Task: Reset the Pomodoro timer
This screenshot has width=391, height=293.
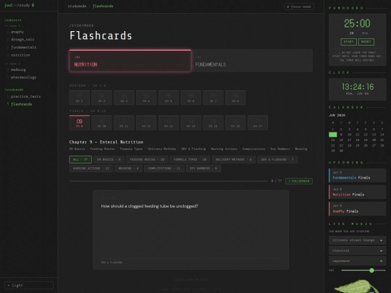Action: point(366,42)
